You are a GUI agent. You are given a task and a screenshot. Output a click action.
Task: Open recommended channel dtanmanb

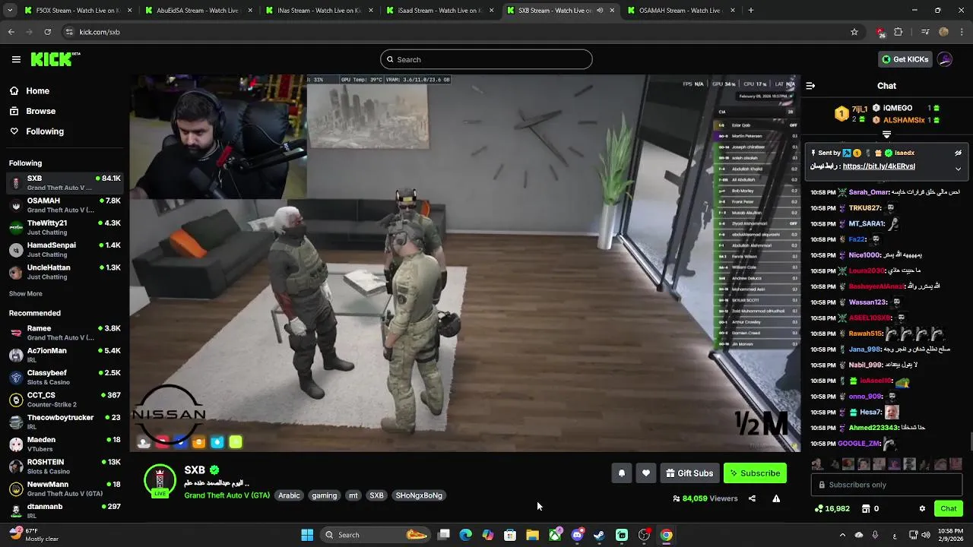pyautogui.click(x=65, y=511)
